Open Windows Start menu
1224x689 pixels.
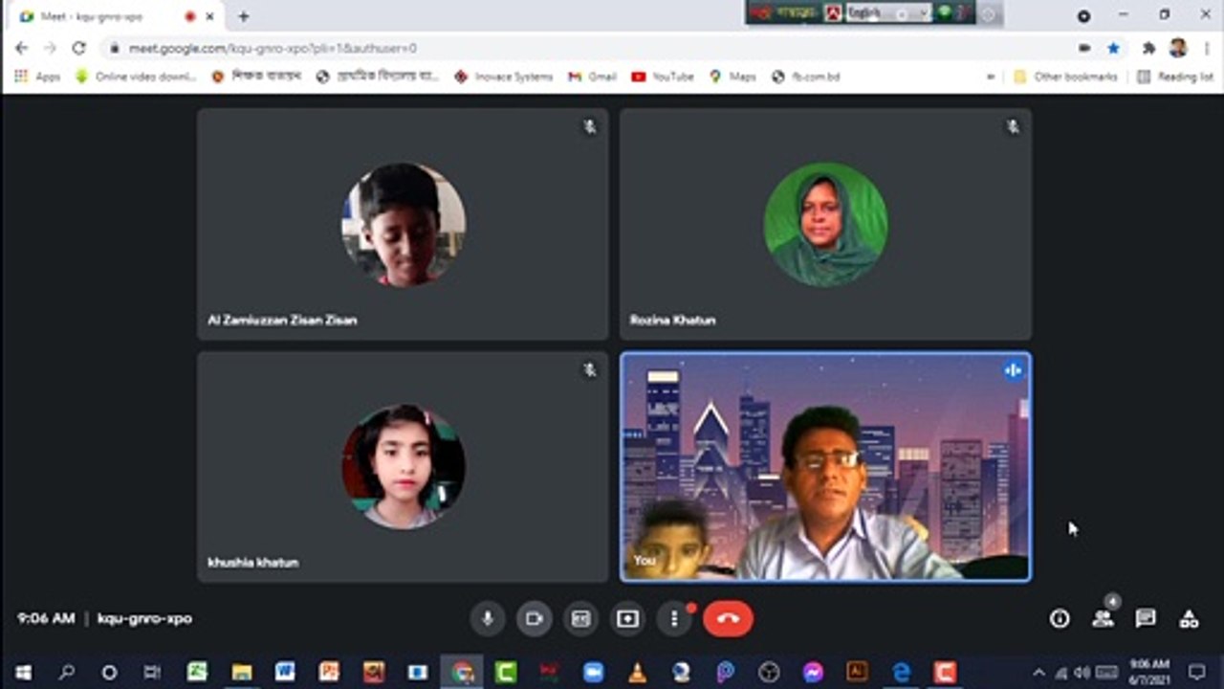23,672
